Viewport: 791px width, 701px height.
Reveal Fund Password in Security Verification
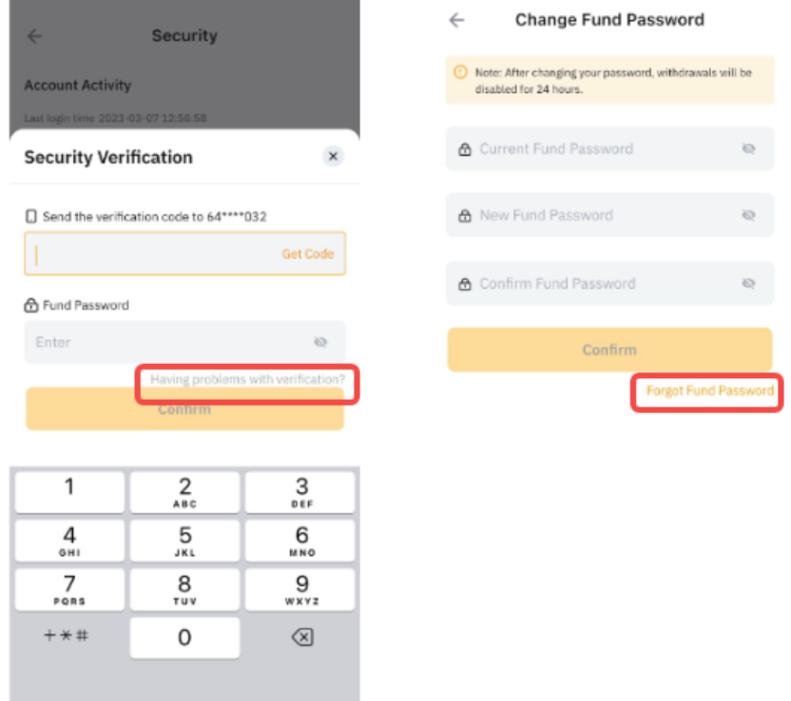click(320, 342)
